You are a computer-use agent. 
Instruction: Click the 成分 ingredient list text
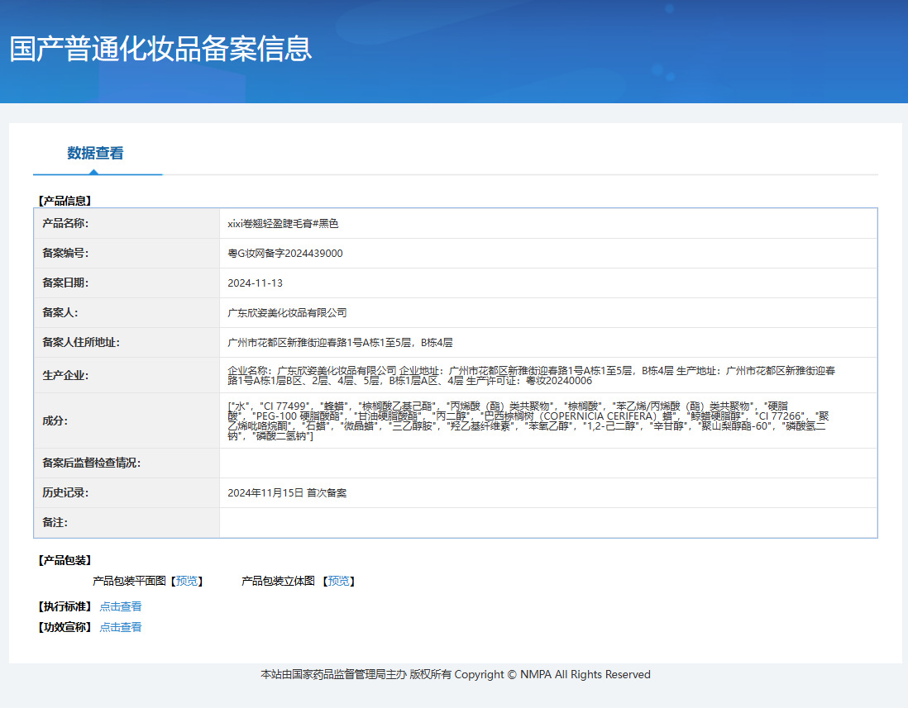[528, 421]
